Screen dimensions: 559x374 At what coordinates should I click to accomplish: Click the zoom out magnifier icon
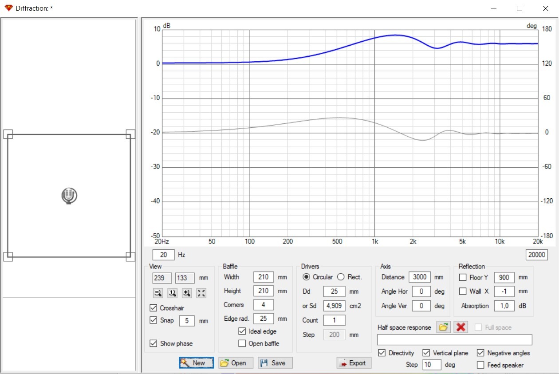(x=157, y=293)
